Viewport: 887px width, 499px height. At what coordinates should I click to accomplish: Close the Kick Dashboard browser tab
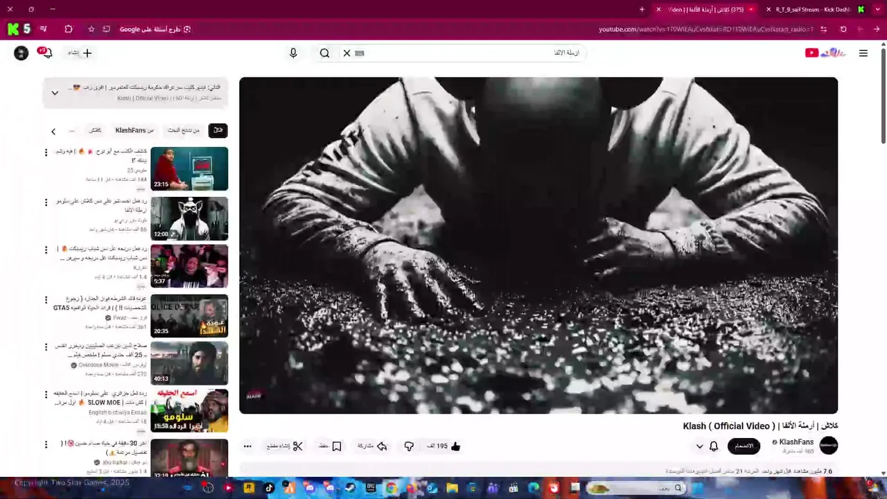pyautogui.click(x=769, y=10)
